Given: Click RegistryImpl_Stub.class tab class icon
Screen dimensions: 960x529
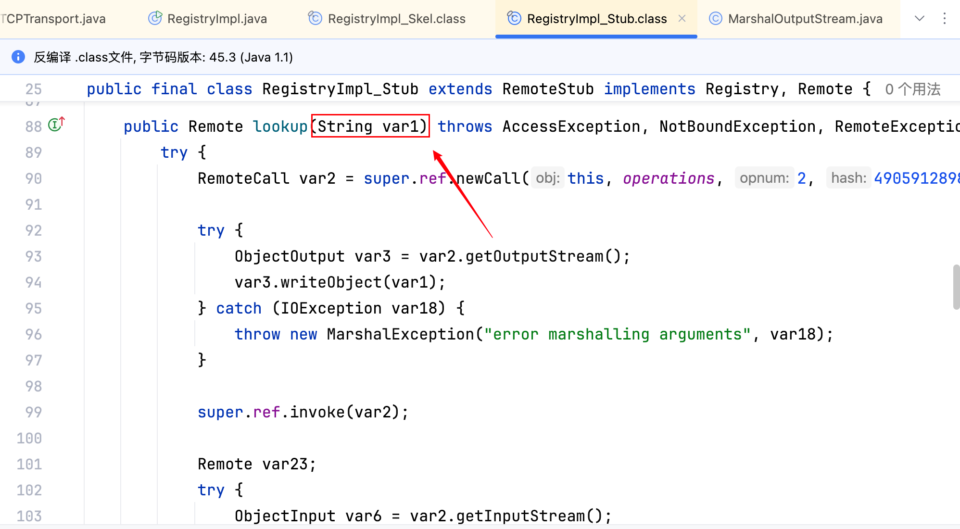Looking at the screenshot, I should [514, 18].
